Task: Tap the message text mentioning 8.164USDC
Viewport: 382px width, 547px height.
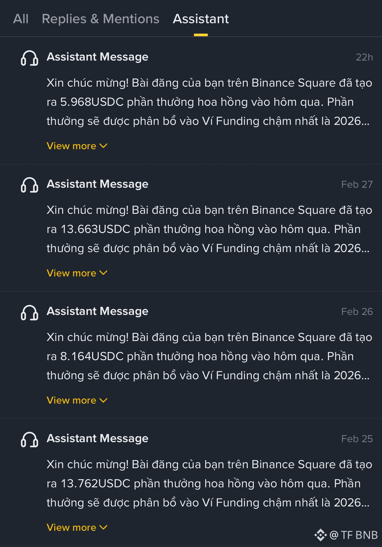Action: (x=209, y=356)
